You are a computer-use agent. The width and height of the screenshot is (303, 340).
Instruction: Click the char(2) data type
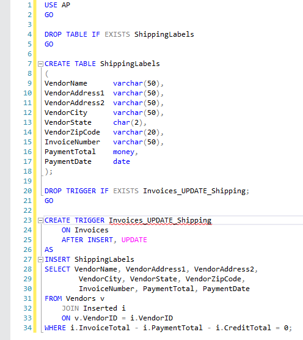[128, 122]
